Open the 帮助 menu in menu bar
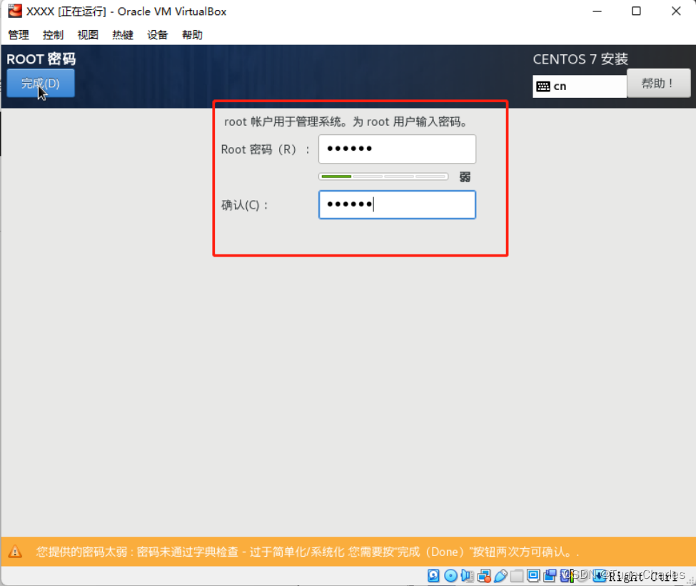Viewport: 696px width, 586px height. click(192, 34)
